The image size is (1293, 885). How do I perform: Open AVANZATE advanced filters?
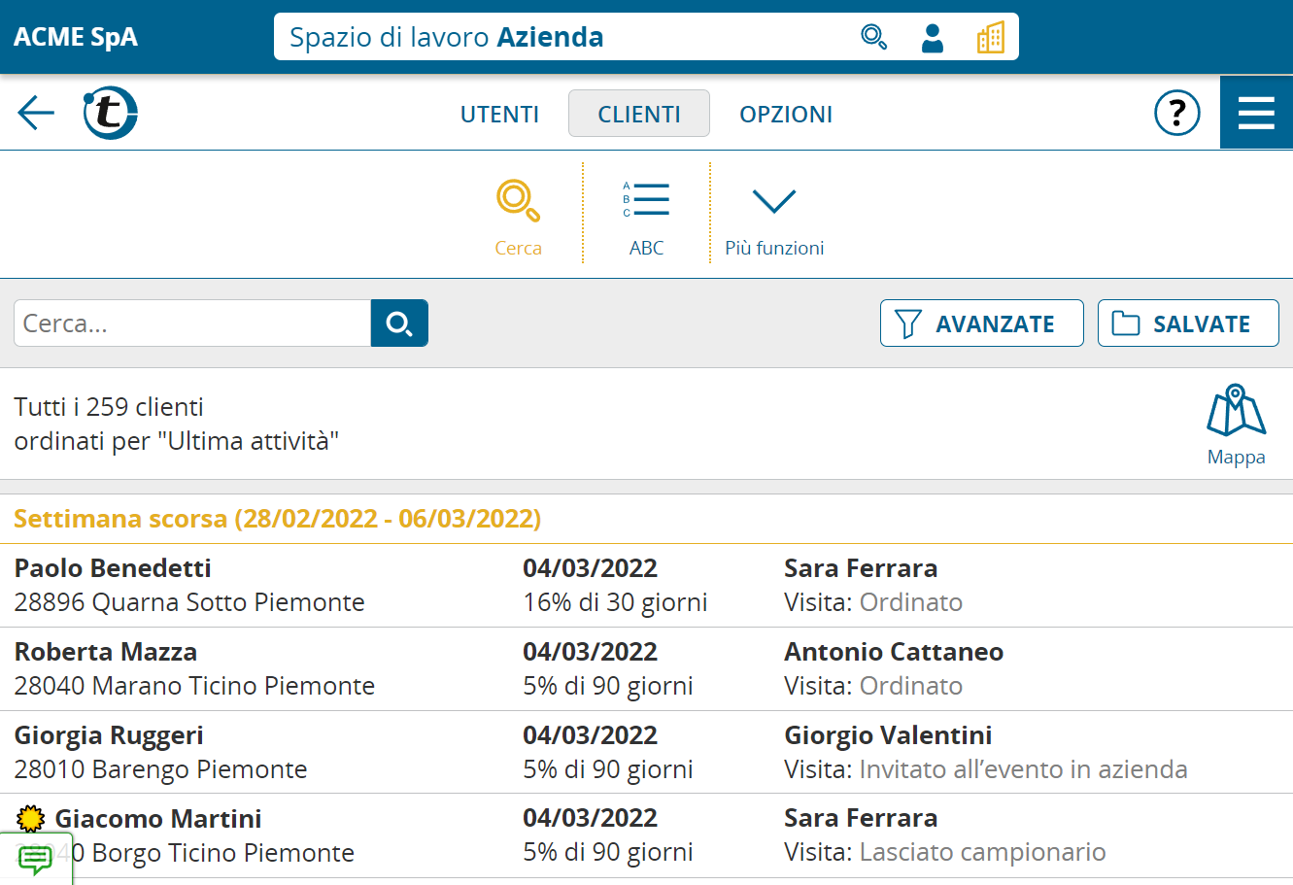pos(981,323)
